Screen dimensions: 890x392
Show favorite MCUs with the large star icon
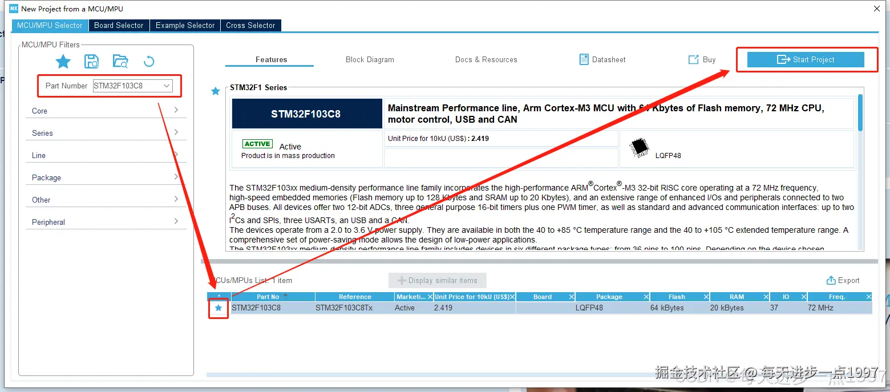point(63,62)
